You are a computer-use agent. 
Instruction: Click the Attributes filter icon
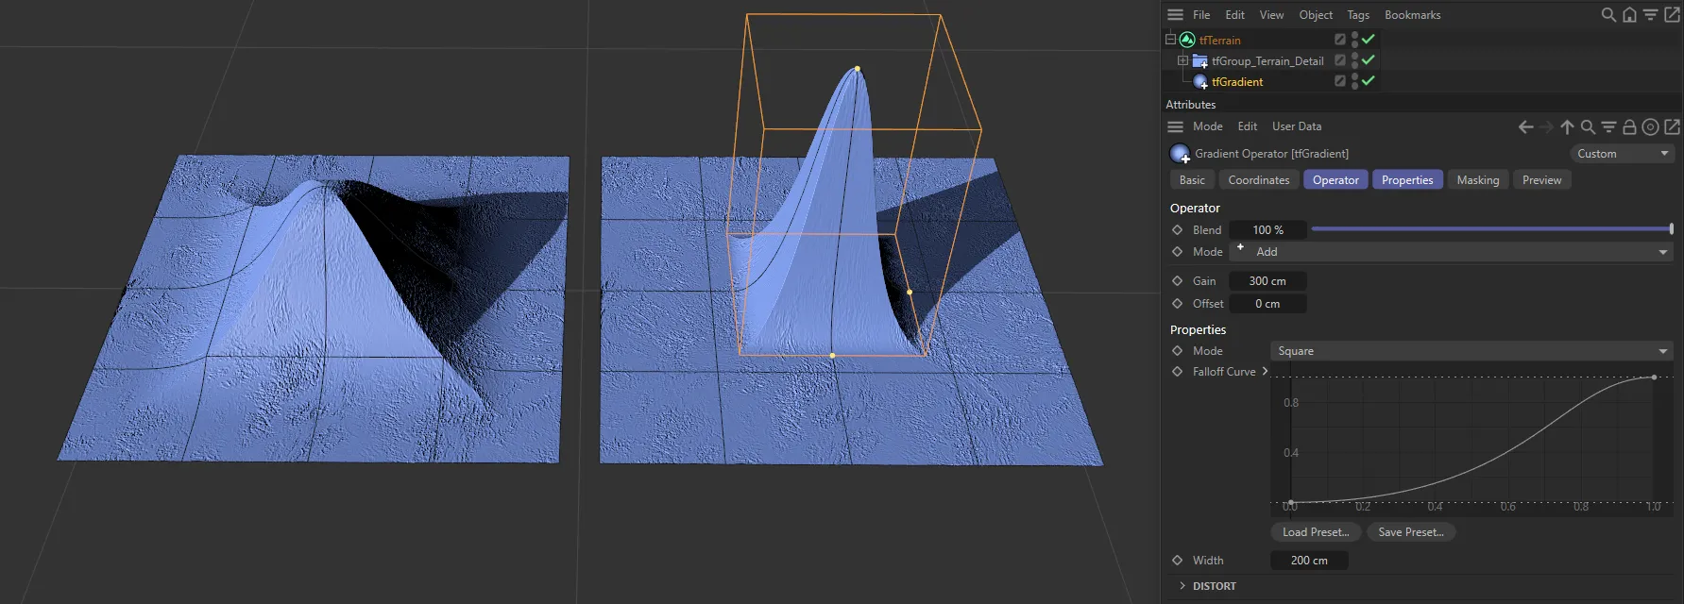[x=1608, y=126]
